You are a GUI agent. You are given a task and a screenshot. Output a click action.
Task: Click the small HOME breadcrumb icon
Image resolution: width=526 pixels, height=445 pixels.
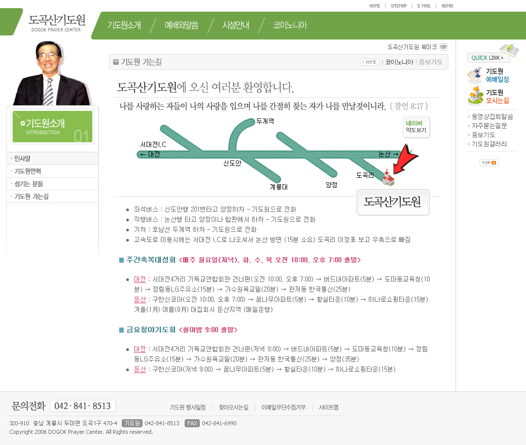tap(370, 62)
